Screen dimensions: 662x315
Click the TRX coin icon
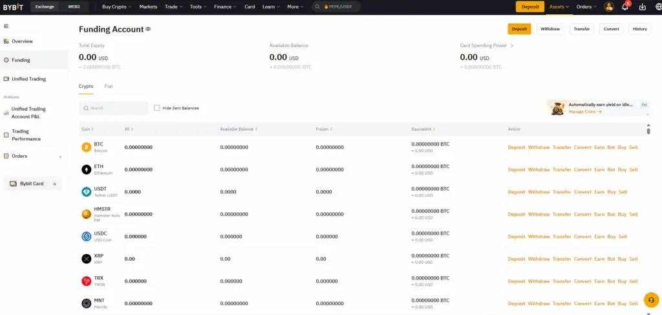pyautogui.click(x=86, y=281)
